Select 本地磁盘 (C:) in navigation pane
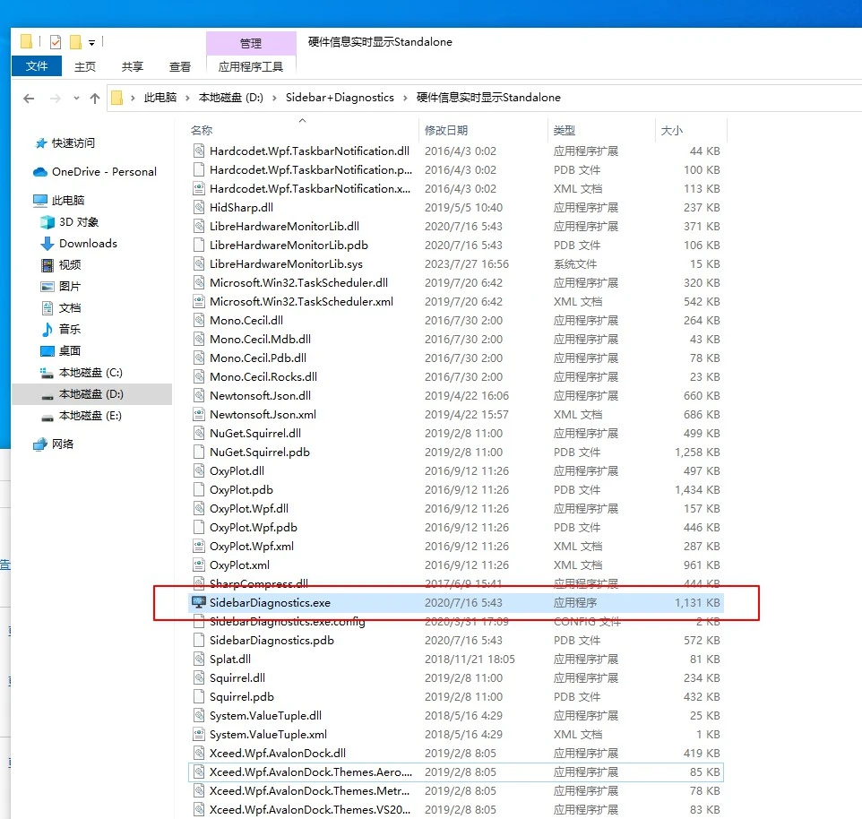862x819 pixels. [91, 373]
